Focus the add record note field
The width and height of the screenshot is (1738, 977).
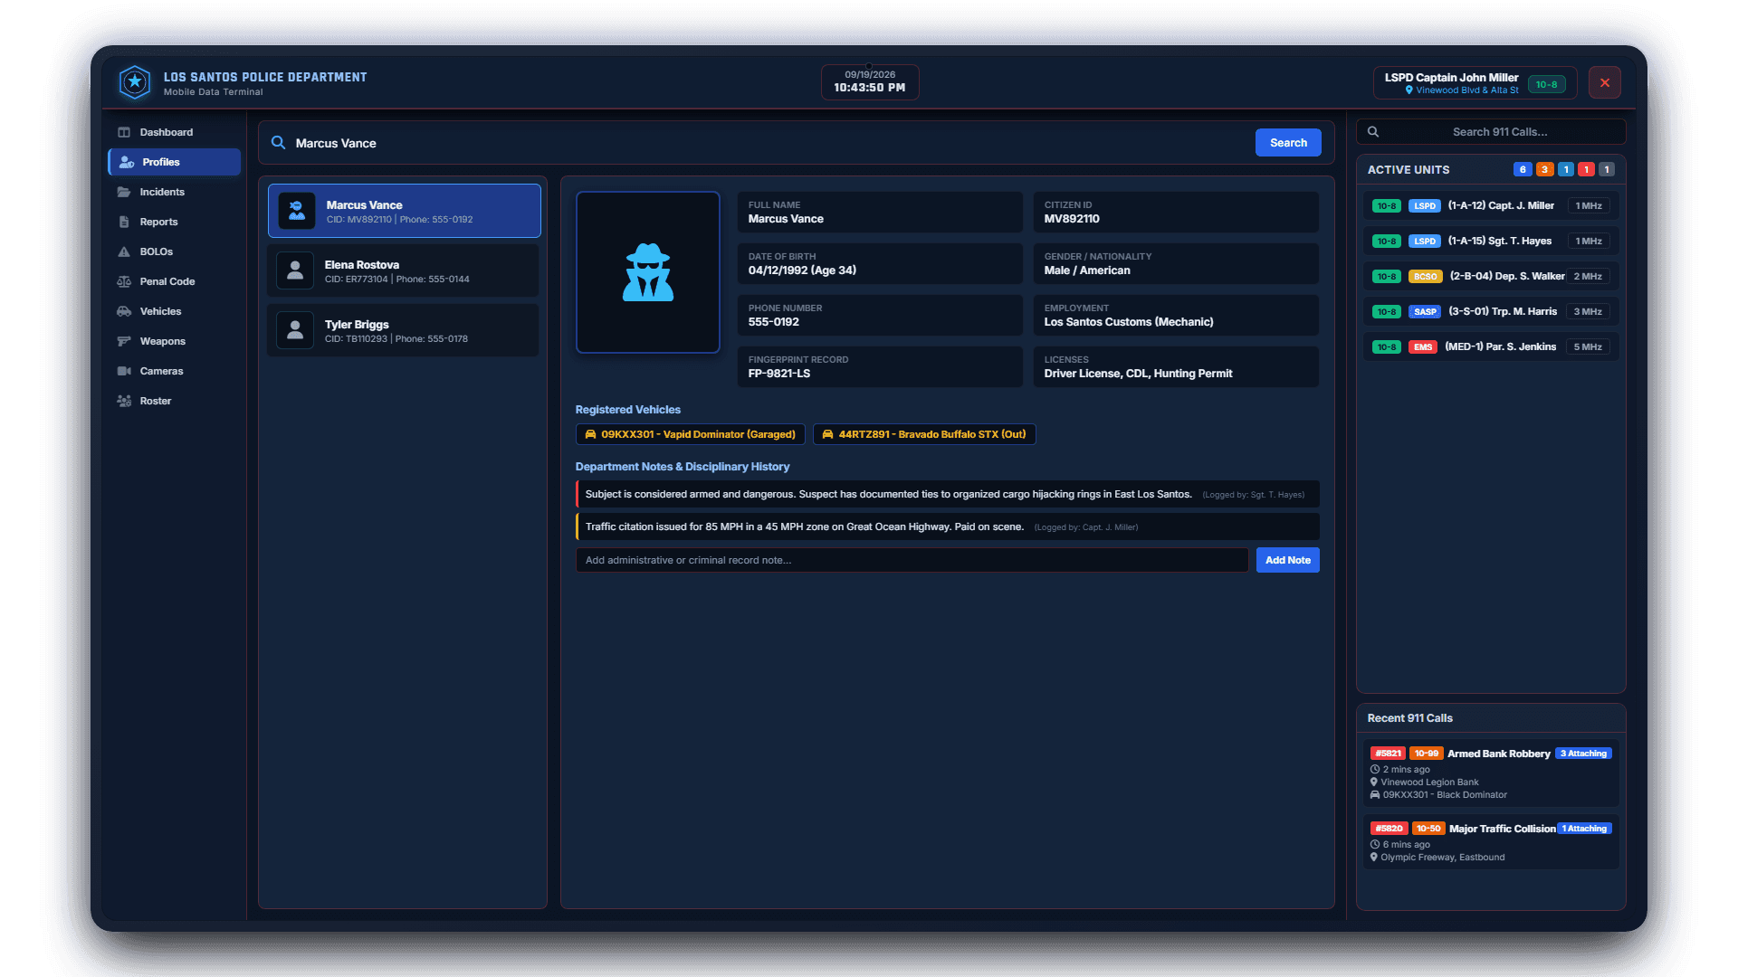pos(912,560)
